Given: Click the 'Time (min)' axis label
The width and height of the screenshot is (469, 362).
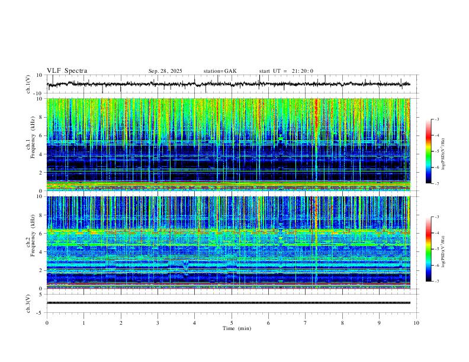Looking at the screenshot, I should [237, 328].
